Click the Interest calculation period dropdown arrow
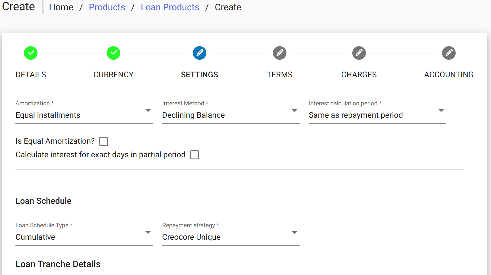Viewport: 491px width, 275px height. (x=441, y=111)
